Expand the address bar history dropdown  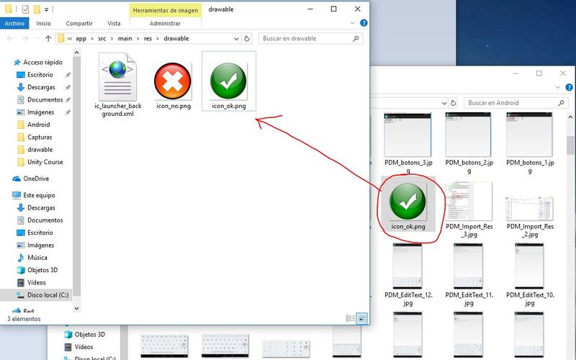(237, 39)
